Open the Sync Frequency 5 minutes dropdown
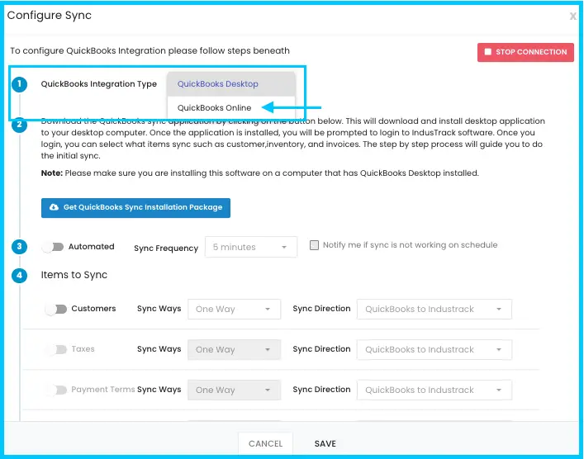The width and height of the screenshot is (584, 459). (250, 247)
